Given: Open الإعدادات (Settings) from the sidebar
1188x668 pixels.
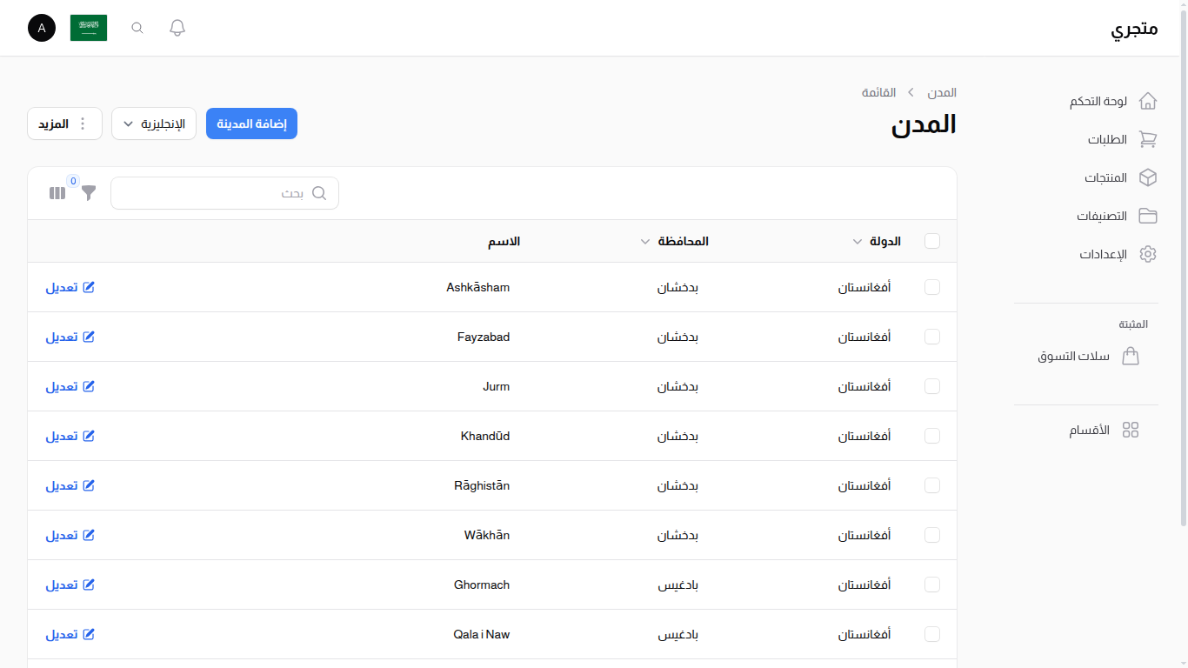Looking at the screenshot, I should (x=1102, y=253).
